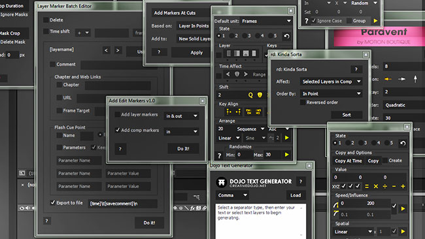The width and height of the screenshot is (425, 239).
Task: Open the Based on Layer In Points dropdown
Action: 194,25
